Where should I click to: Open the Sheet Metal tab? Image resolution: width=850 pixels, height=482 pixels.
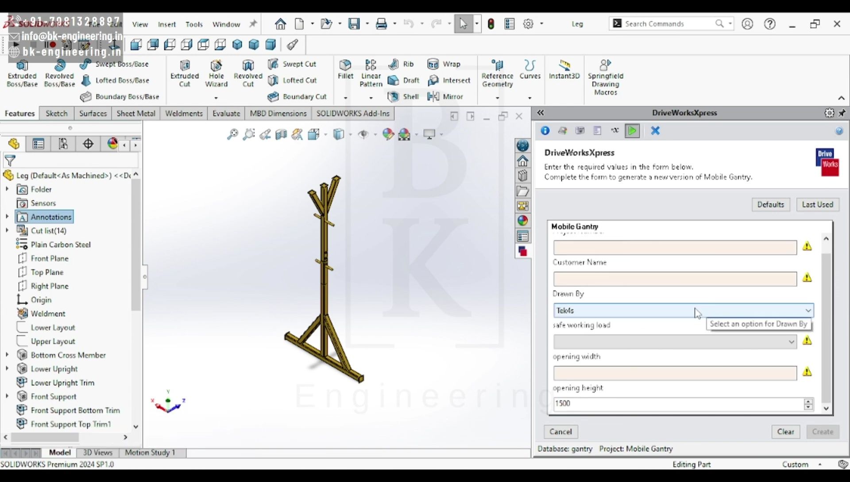coord(136,113)
